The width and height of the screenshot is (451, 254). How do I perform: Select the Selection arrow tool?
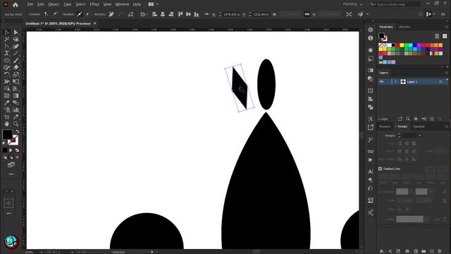click(6, 32)
